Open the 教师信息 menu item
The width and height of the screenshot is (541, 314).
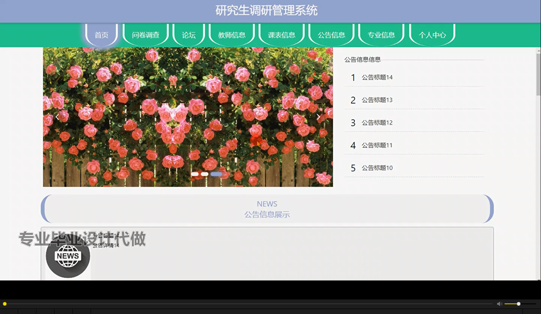tap(232, 35)
